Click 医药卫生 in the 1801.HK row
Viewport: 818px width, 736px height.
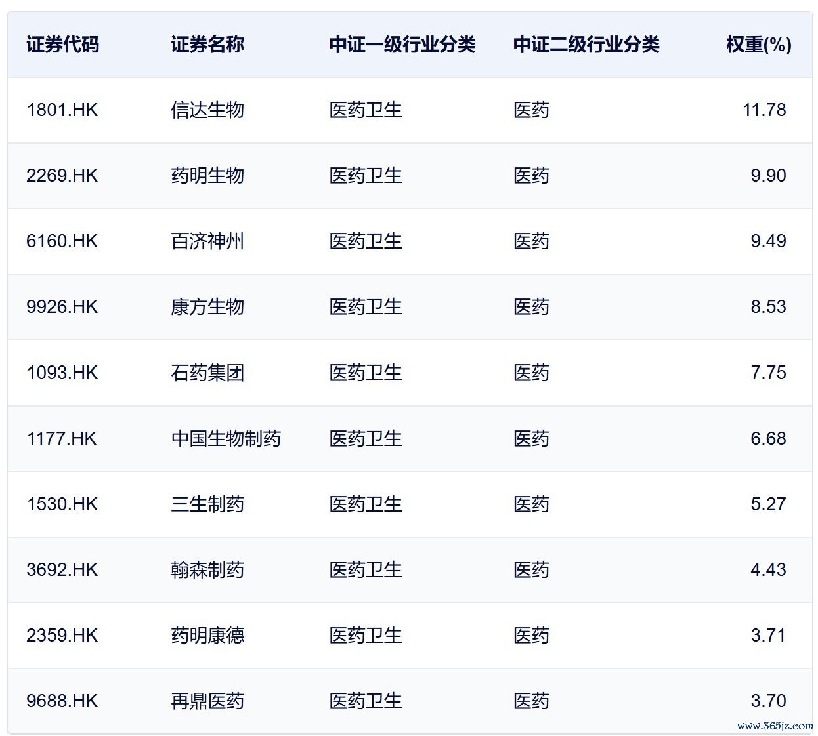[366, 110]
